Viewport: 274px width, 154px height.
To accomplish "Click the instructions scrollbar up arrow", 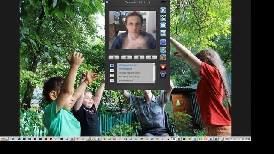I will (154, 64).
